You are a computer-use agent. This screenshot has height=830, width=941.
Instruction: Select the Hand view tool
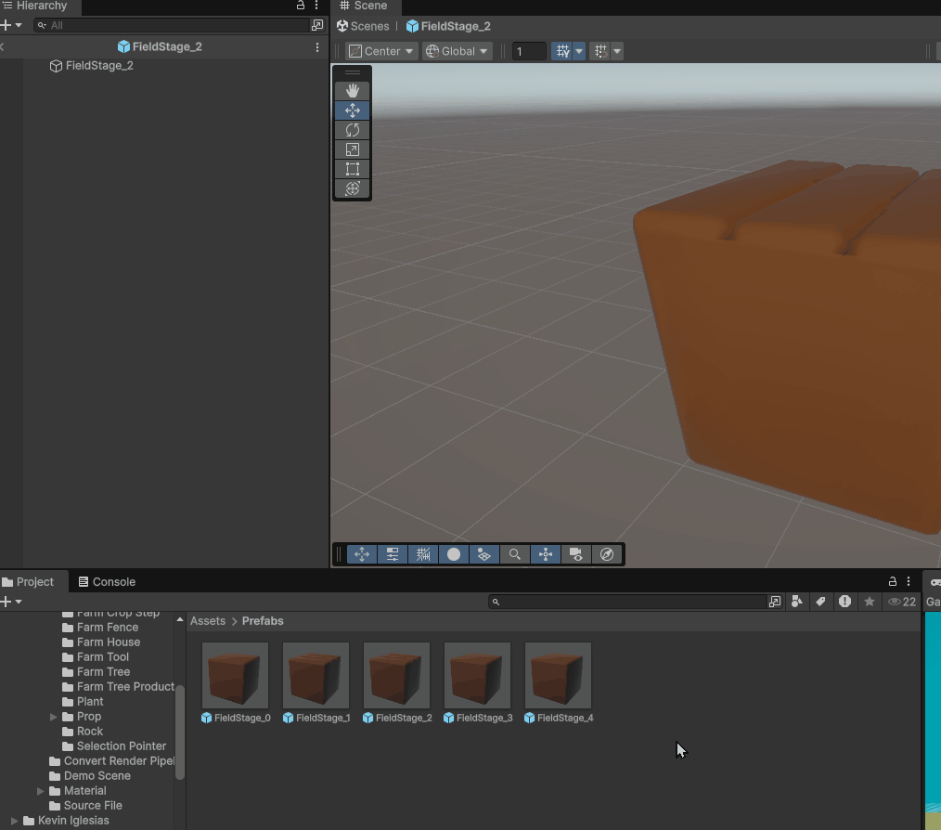353,91
